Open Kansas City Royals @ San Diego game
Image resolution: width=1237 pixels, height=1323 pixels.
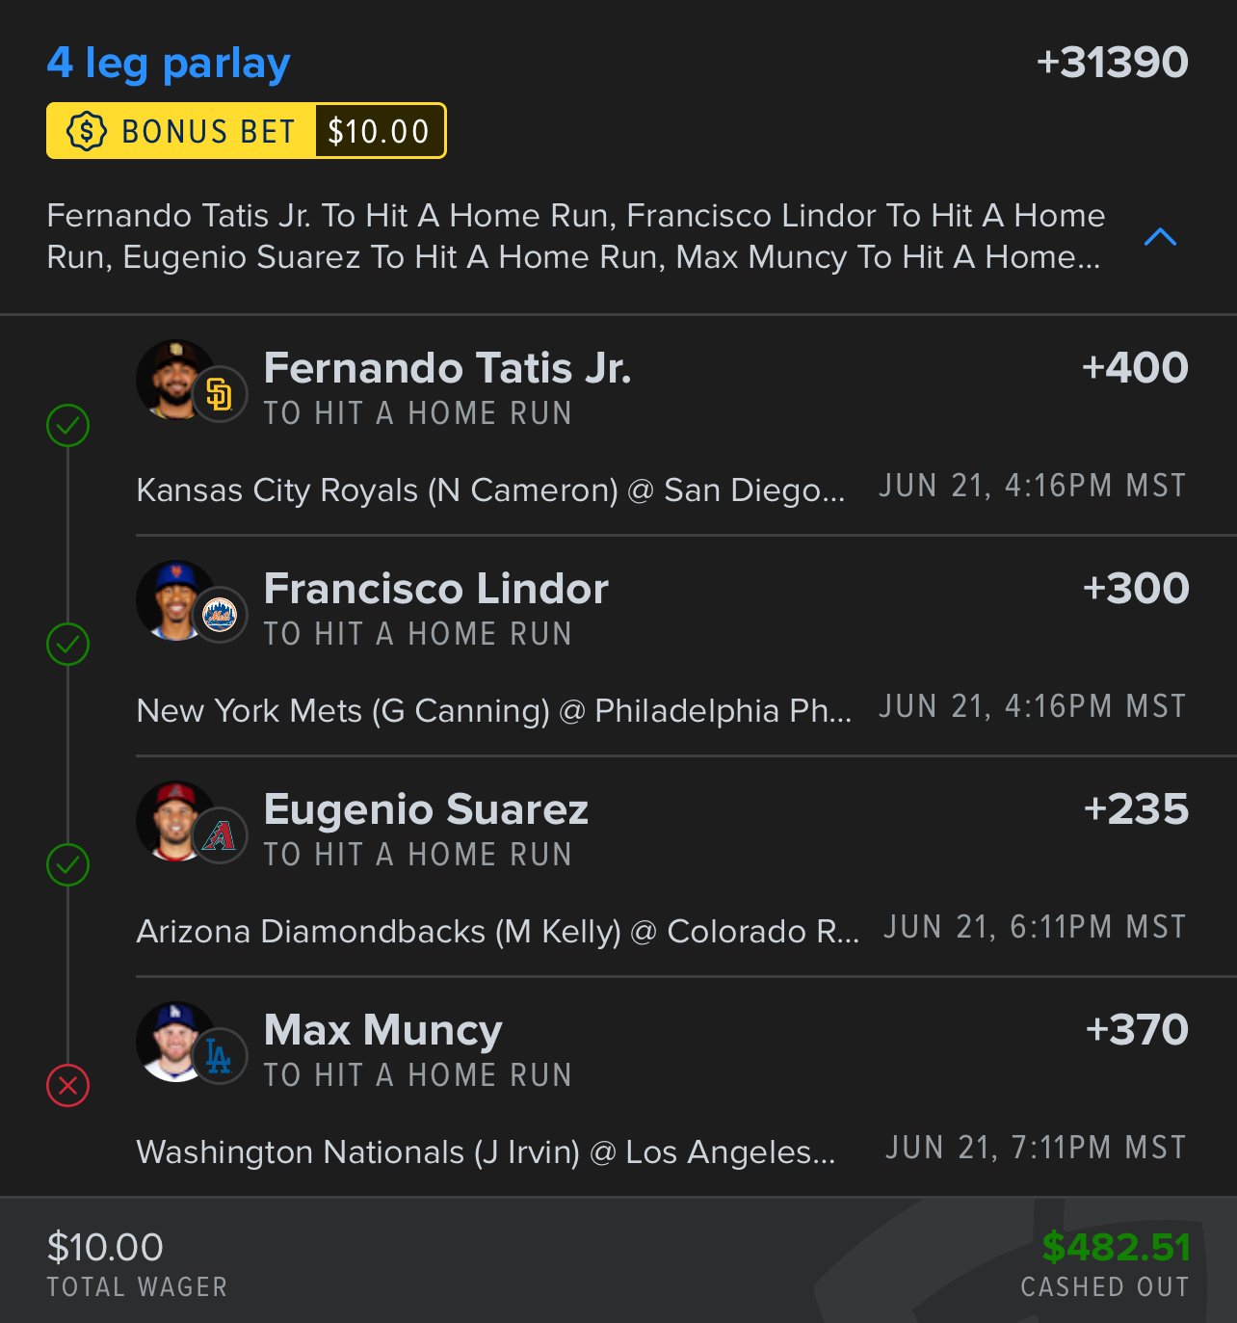490,490
